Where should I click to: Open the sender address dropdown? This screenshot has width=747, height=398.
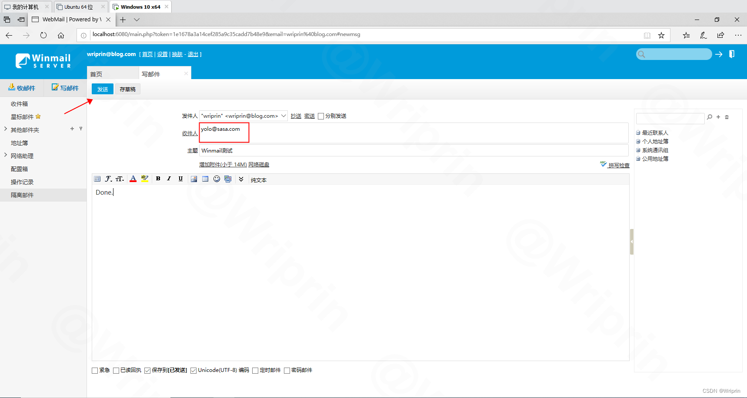[243, 116]
